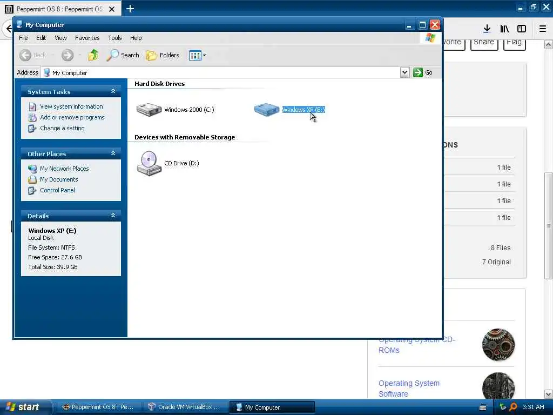553x415 pixels.
Task: Click the My Computer taskbar button
Action: (x=272, y=407)
